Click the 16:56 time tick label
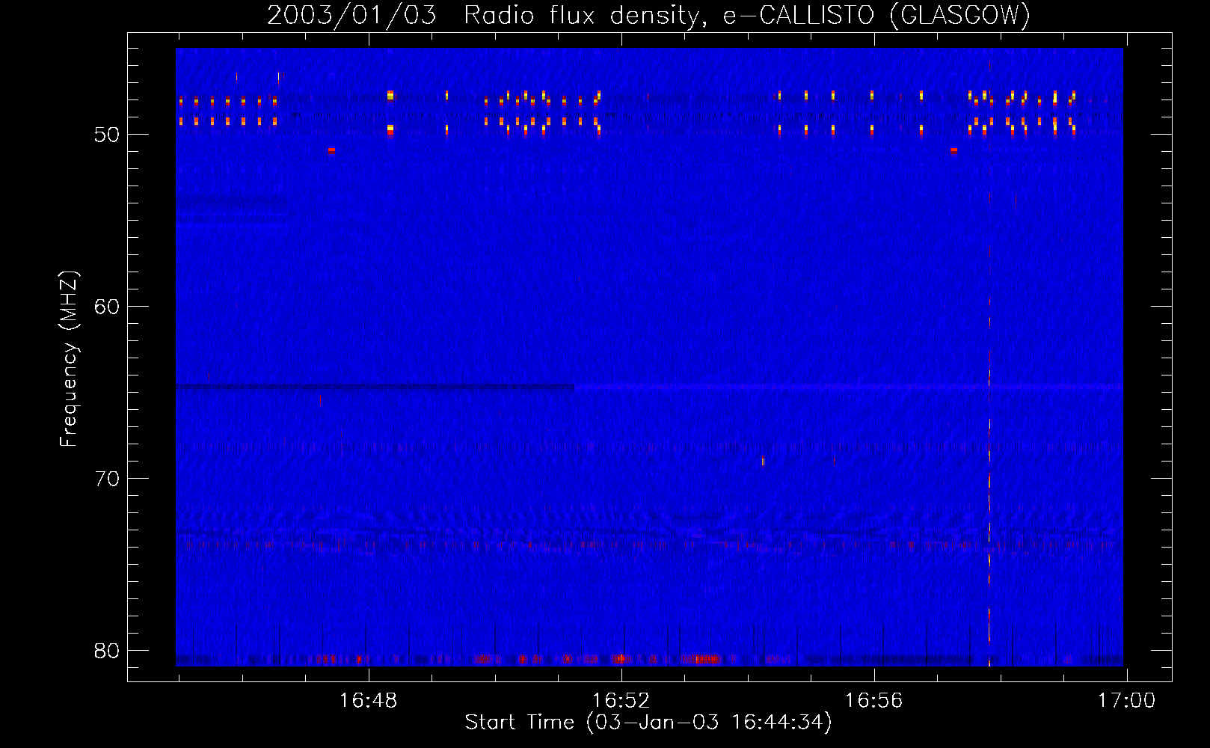Viewport: 1210px width, 748px height. point(873,700)
